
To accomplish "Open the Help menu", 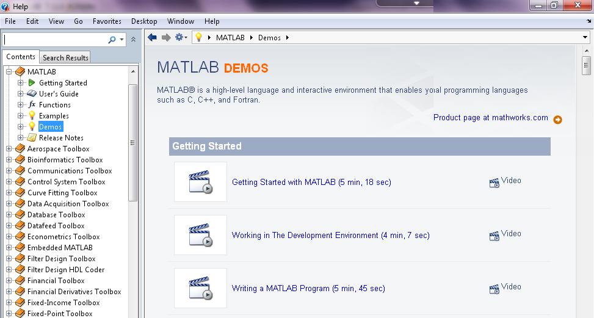I will [212, 21].
